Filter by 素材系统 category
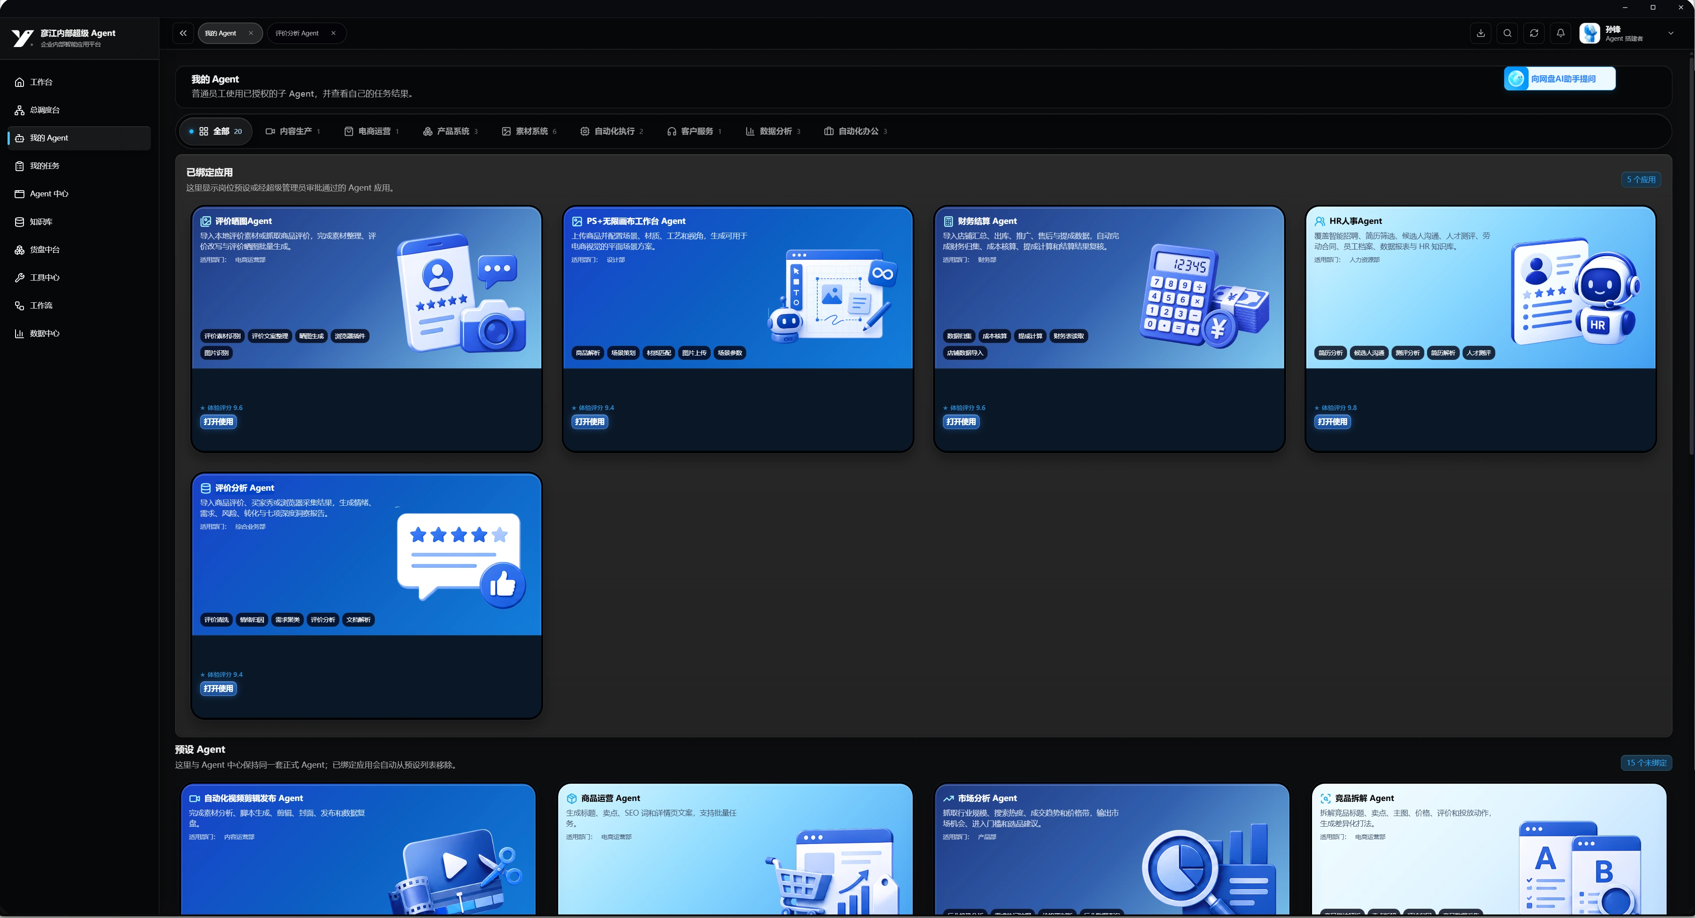The height and width of the screenshot is (918, 1695). point(529,131)
